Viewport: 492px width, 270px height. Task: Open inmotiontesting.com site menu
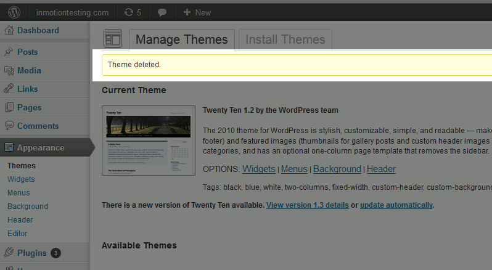72,12
